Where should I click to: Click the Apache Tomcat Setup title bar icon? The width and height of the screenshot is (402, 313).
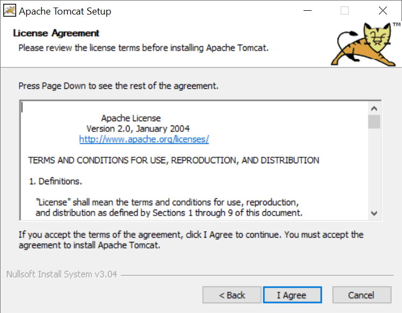coord(10,11)
